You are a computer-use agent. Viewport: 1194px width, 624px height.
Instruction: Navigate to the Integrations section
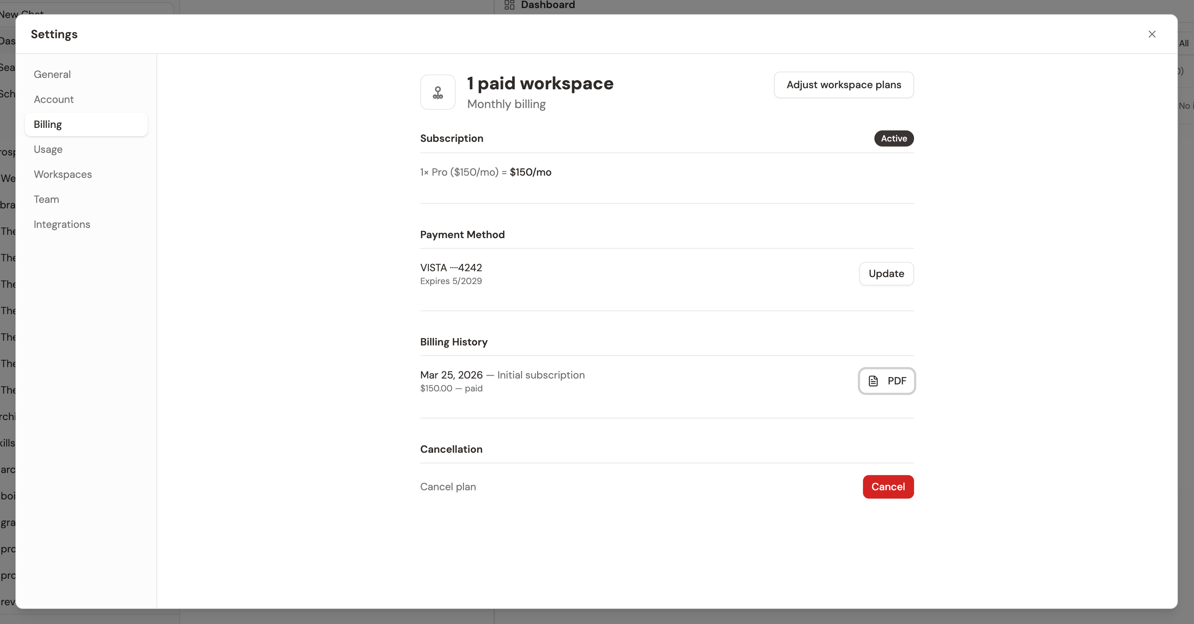[x=62, y=224]
